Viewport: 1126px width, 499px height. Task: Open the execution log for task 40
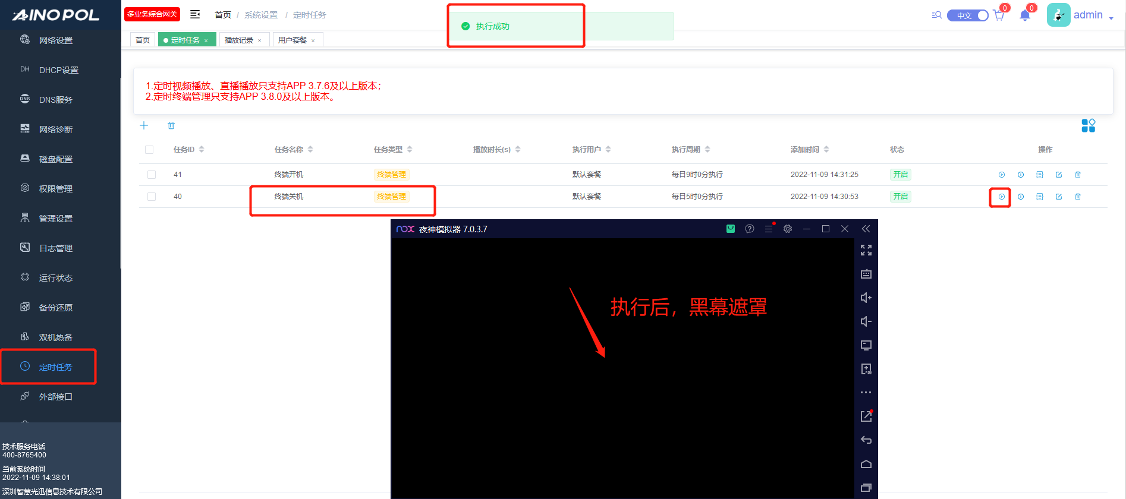1040,197
